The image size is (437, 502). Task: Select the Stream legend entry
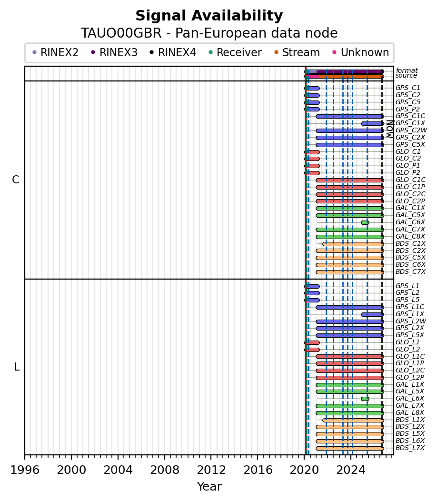point(297,52)
